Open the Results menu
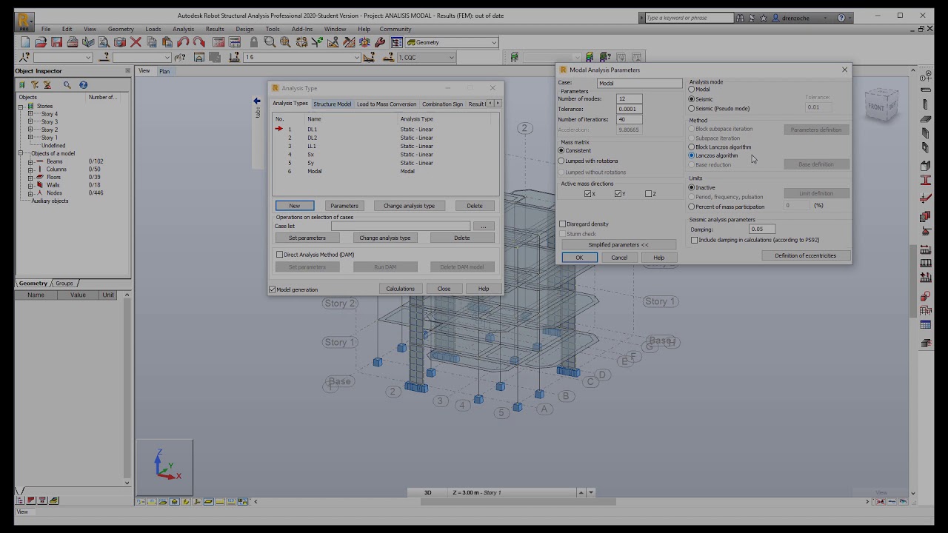This screenshot has width=948, height=533. (215, 29)
